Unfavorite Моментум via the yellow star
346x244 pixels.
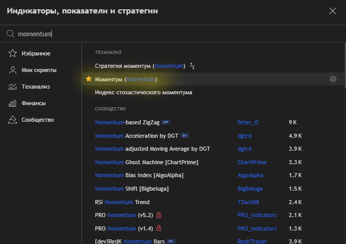pyautogui.click(x=89, y=79)
